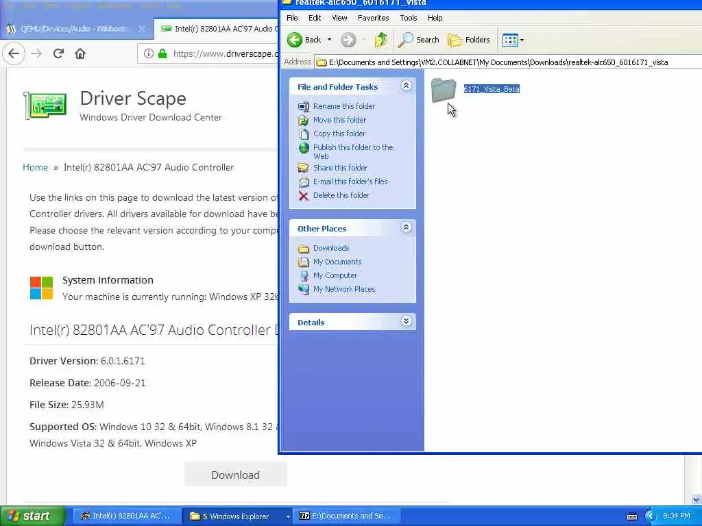Collapse the Other Places panel
The image size is (702, 526).
coord(406,227)
